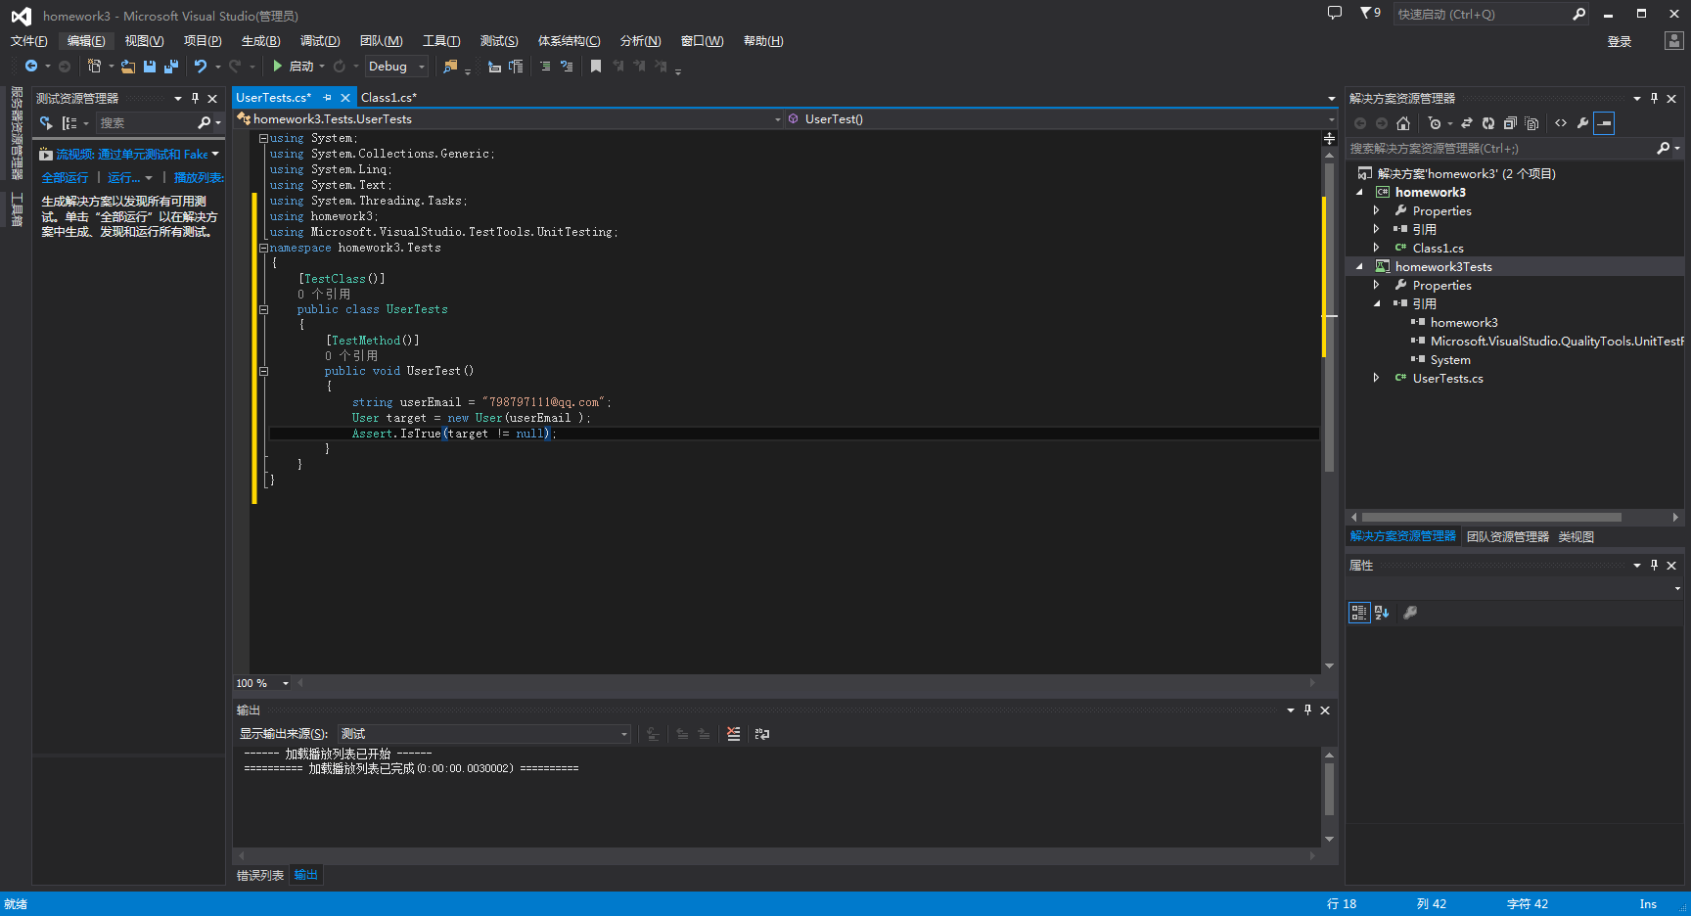Open the output source dropdown showing 测试
The width and height of the screenshot is (1691, 916).
[x=484, y=734]
